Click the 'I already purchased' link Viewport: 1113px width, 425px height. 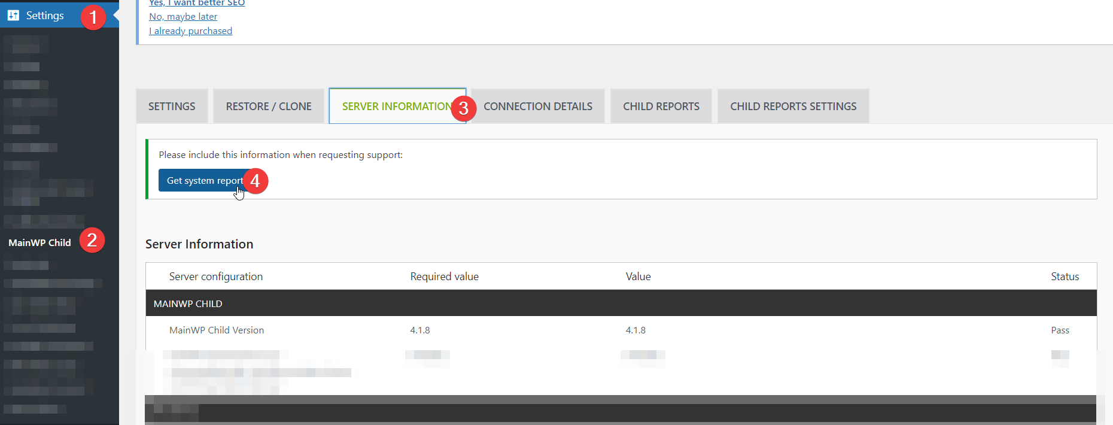(190, 31)
